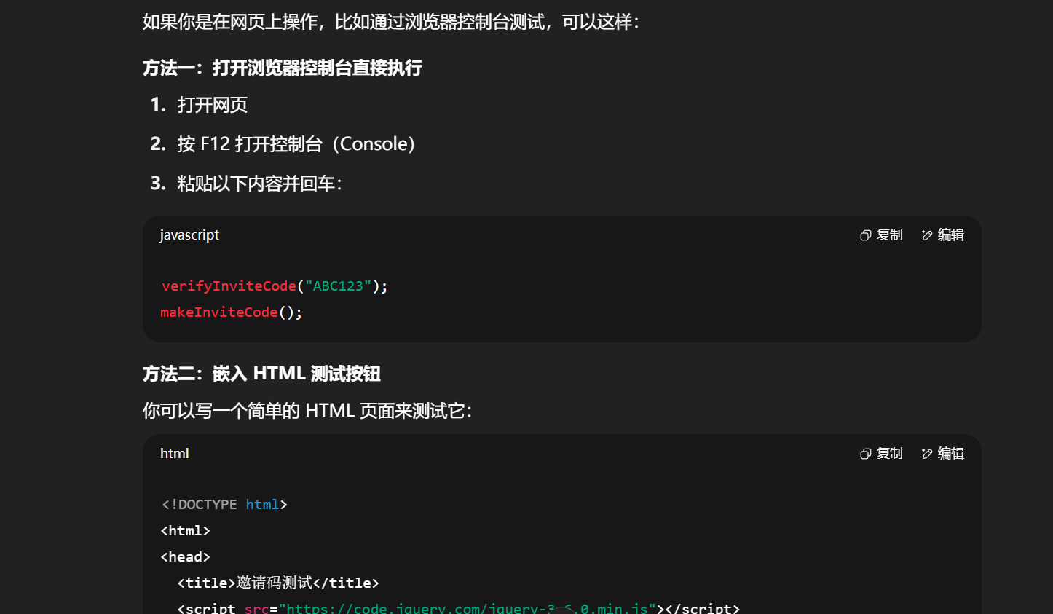Screen dimensions: 1053x614
Task: Click the makeInviteCode() code line
Action: [x=231, y=312]
